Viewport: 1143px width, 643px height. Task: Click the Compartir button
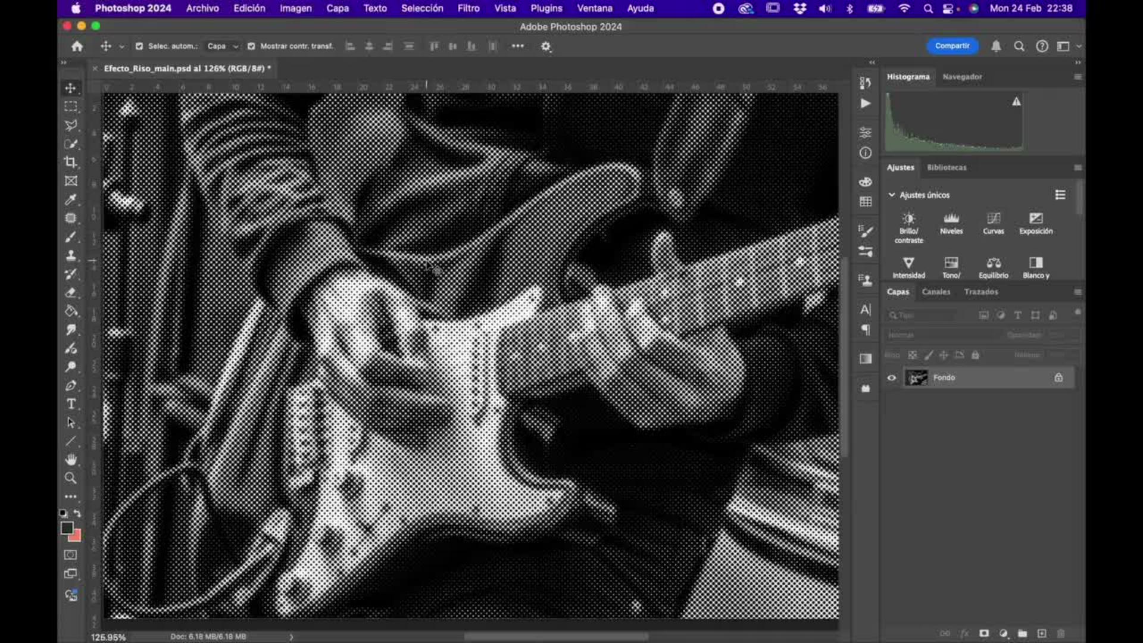click(x=952, y=46)
